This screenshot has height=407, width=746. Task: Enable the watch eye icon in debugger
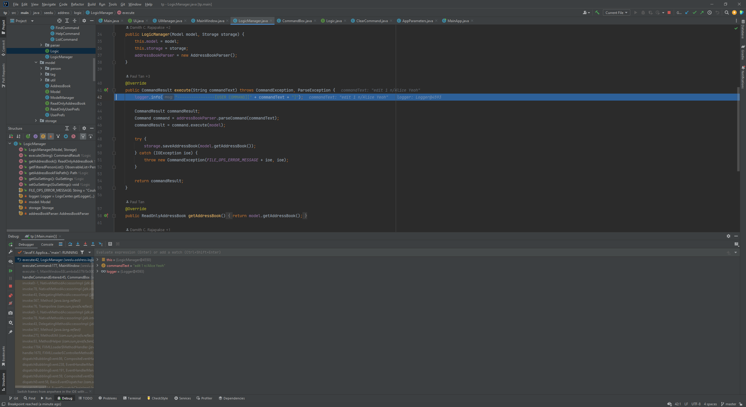pyautogui.click(x=10, y=261)
